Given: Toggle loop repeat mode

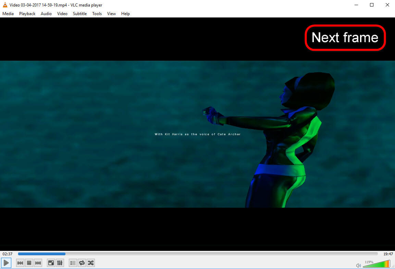Looking at the screenshot, I should point(82,263).
